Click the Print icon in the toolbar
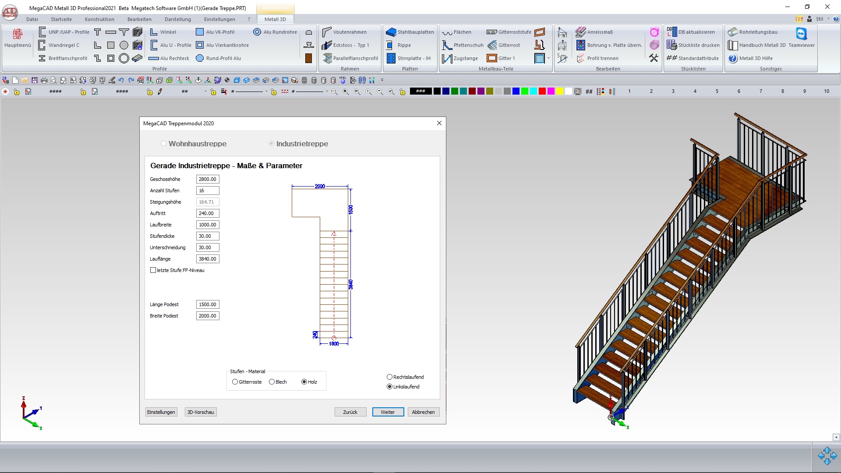Screen dimensions: 841x473 (44, 80)
